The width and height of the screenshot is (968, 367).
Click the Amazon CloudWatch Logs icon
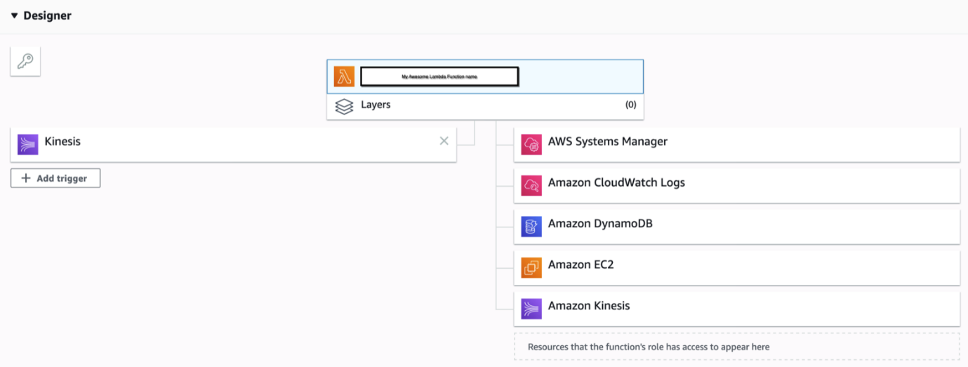[531, 185]
